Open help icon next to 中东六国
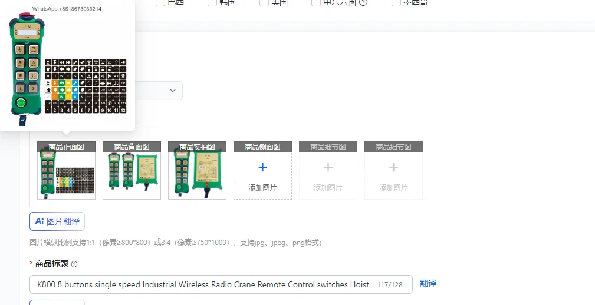 click(x=363, y=3)
